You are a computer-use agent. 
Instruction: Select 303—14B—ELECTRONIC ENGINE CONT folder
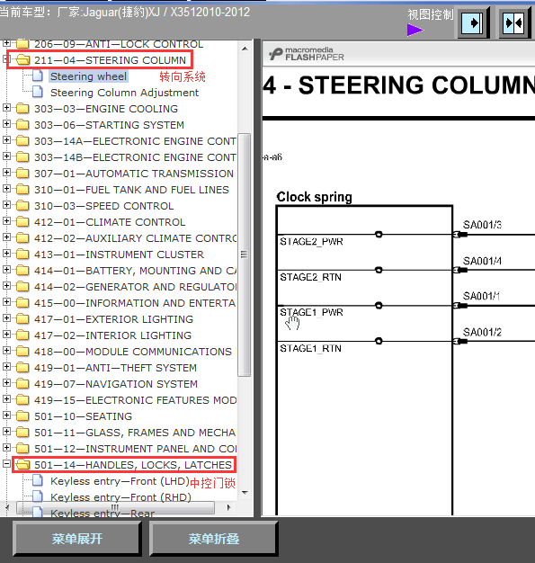[135, 157]
